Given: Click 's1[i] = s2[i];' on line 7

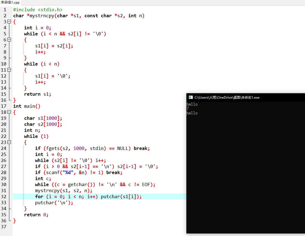Looking at the screenshot, I should click(54, 46).
